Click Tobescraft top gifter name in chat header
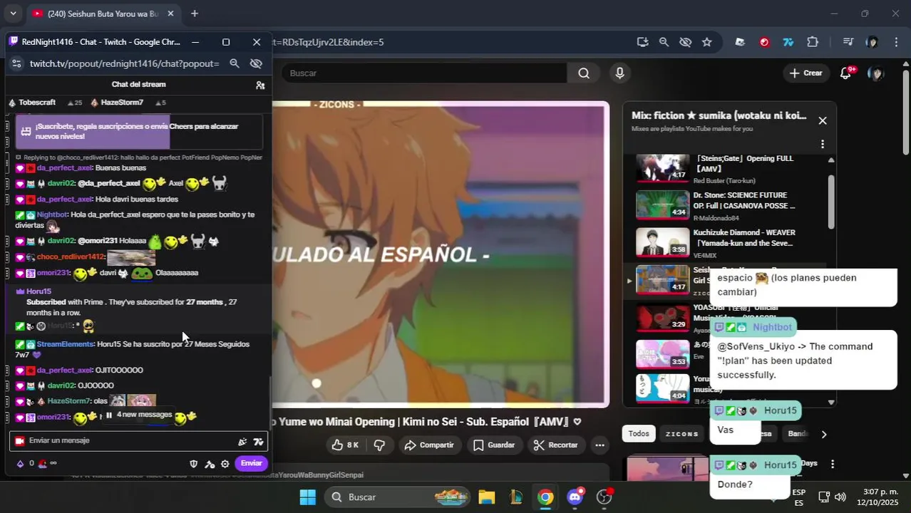911x513 pixels. pyautogui.click(x=37, y=103)
